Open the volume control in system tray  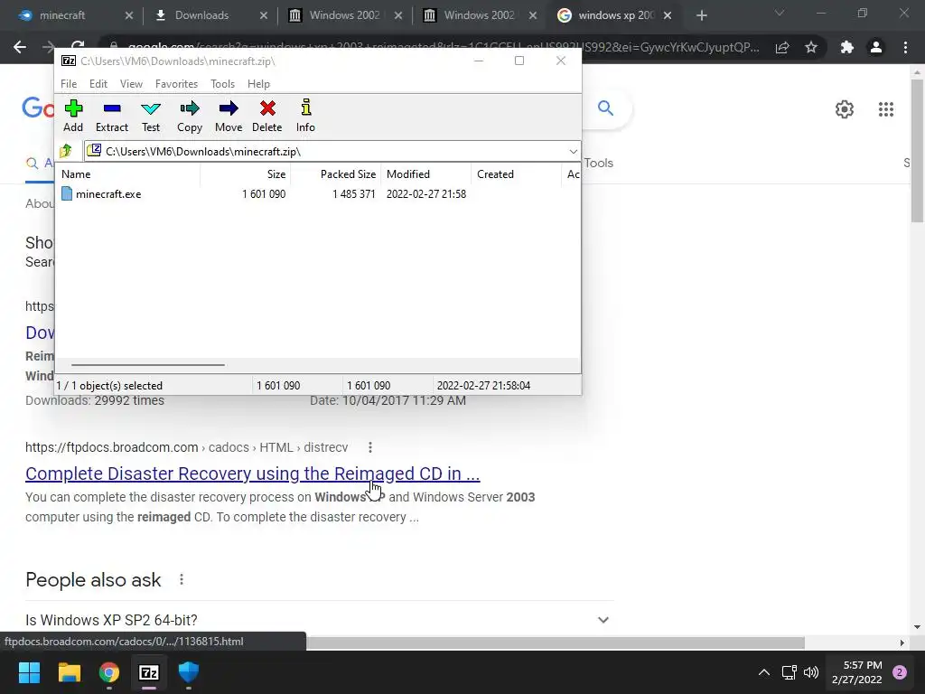(811, 672)
